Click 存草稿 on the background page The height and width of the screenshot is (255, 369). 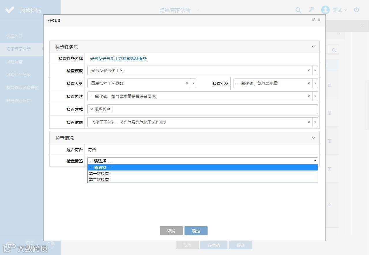click(214, 245)
